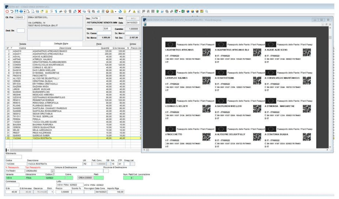Save the document with the floppy disk icon
The height and width of the screenshot is (199, 339).
click(16, 11)
